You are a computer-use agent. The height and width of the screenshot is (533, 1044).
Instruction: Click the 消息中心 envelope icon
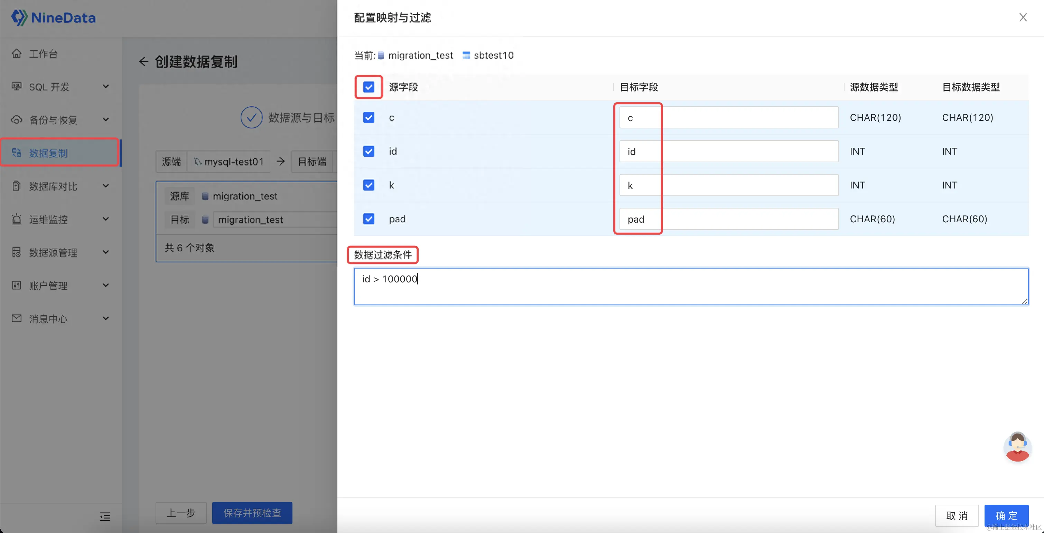(17, 319)
